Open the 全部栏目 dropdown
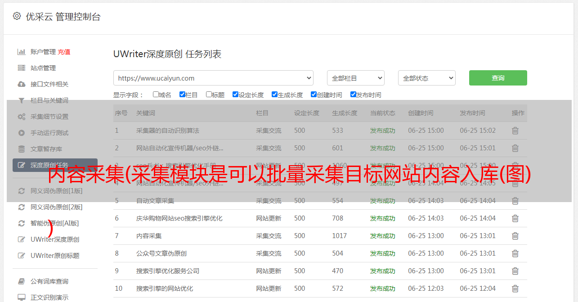 pos(355,78)
